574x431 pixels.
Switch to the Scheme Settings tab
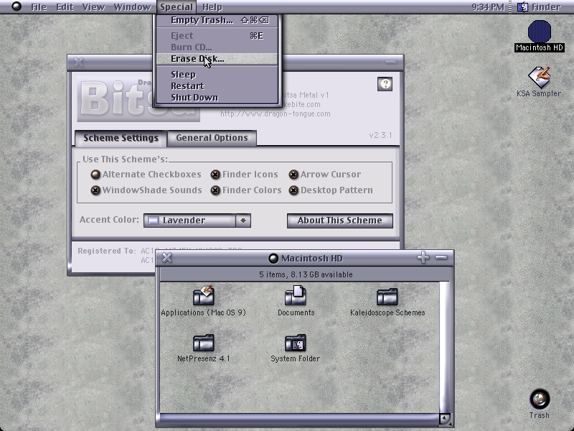pos(121,138)
